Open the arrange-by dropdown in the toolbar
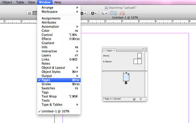Image resolution: width=196 pixels, height=123 pixels. point(104,13)
